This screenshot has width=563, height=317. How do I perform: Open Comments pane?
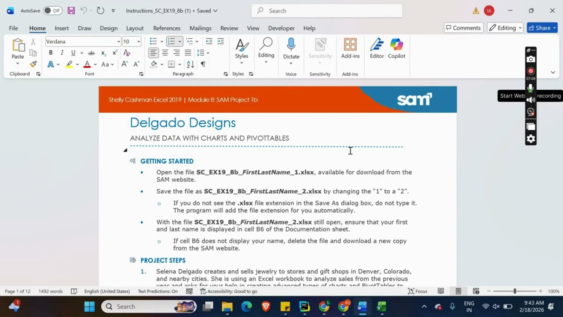tap(463, 28)
